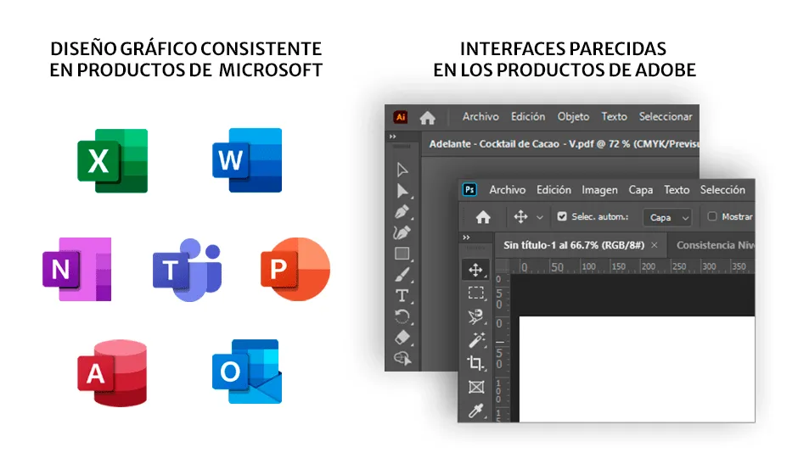Open the Capa dropdown in options bar
The image size is (798, 453).
click(x=667, y=218)
